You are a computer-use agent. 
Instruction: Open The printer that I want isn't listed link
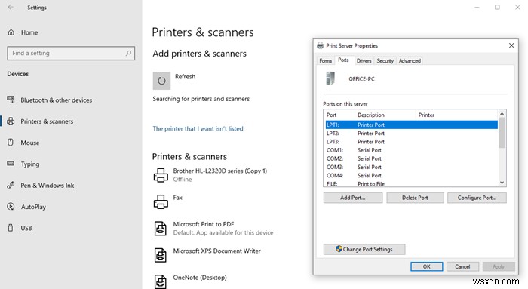click(x=198, y=128)
